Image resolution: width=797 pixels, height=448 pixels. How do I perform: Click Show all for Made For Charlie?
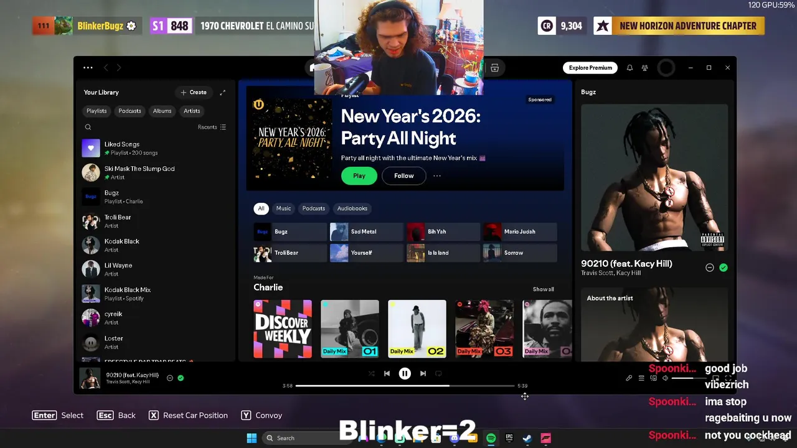coord(543,289)
